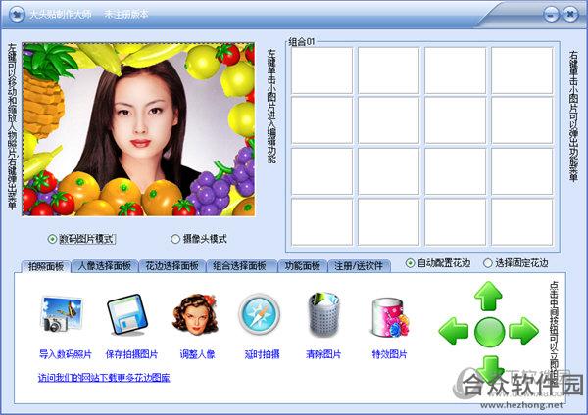Image resolution: width=588 pixels, height=415 pixels.
Task: Select the 摄像头模式 radio button
Action: pos(175,239)
